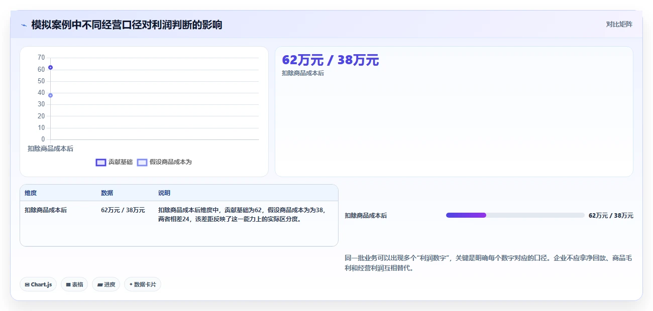Click the 进度 tag chip
Viewport: 653px width, 311px height.
(106, 284)
